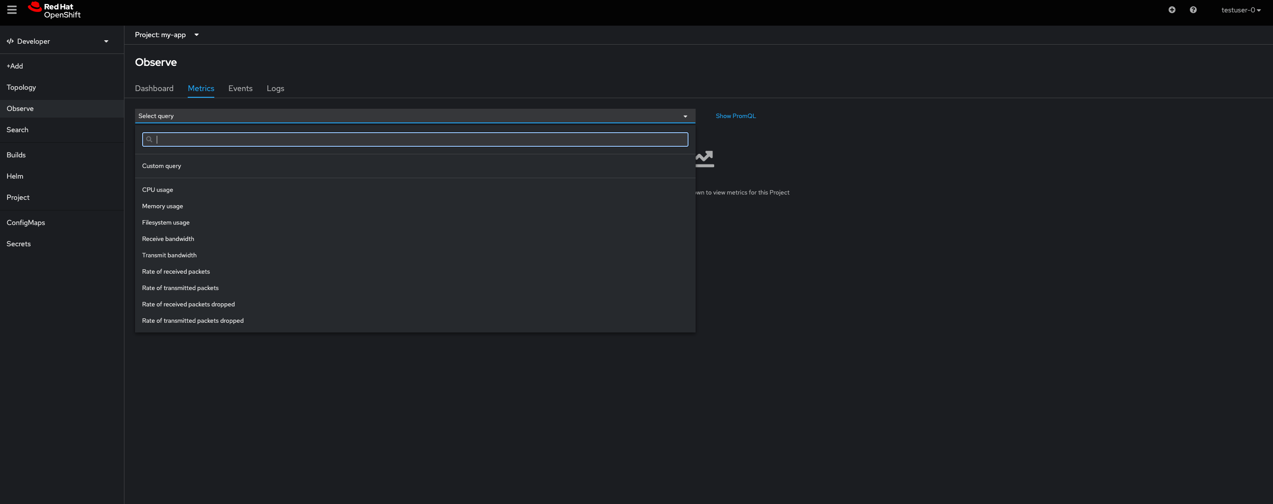1273x504 pixels.
Task: Switch to the Dashboard tab
Action: pos(154,88)
